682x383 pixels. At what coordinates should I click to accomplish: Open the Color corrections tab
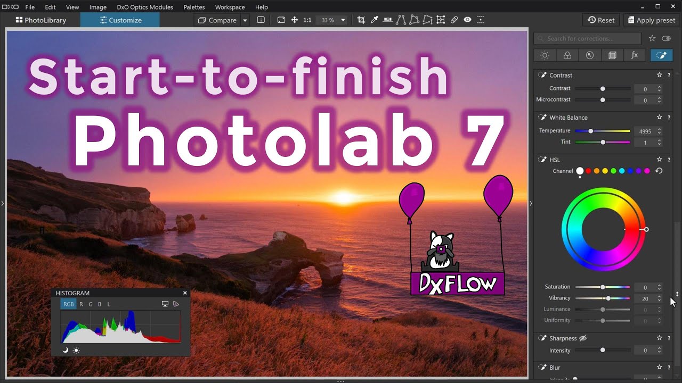tap(567, 55)
